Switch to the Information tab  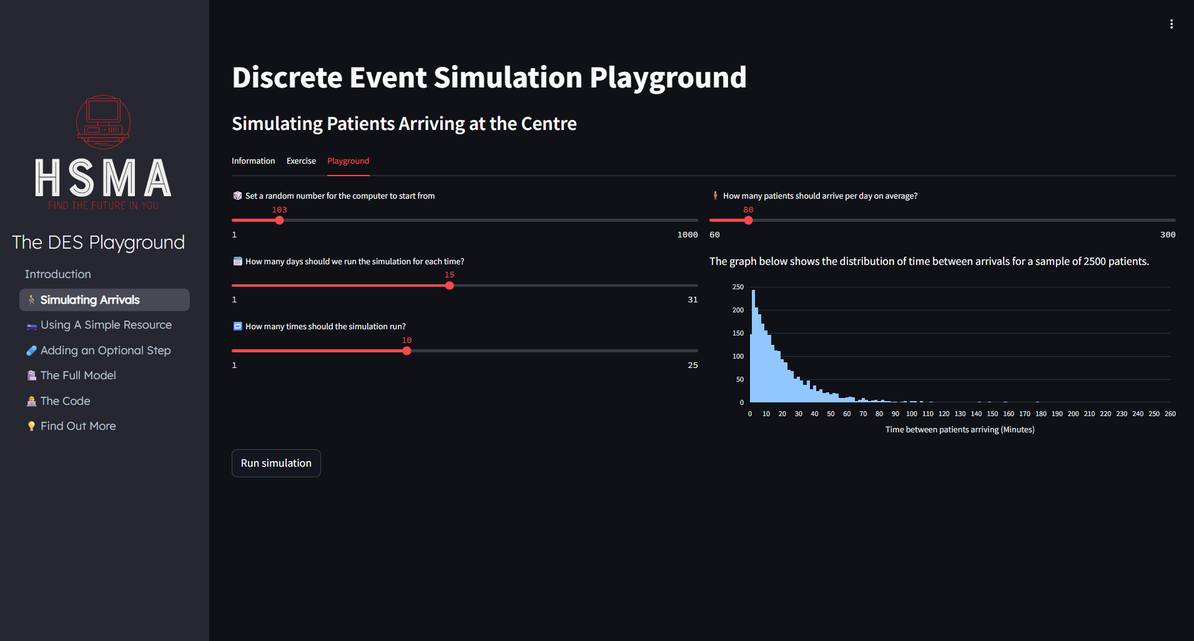(253, 161)
